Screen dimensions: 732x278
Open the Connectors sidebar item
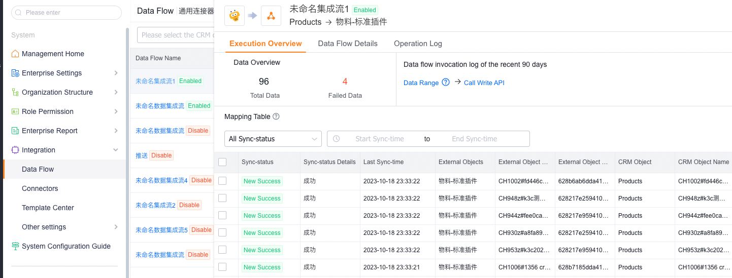[40, 188]
